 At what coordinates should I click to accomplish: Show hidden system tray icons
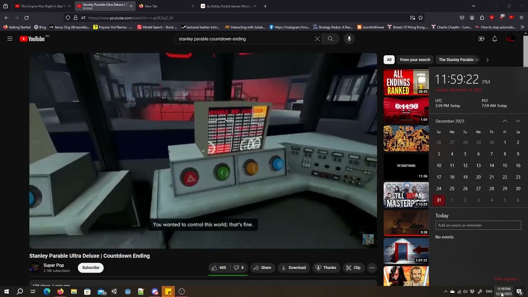[445, 292]
